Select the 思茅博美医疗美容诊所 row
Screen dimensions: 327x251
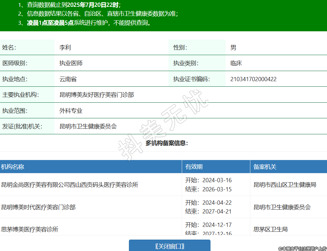tap(30, 229)
